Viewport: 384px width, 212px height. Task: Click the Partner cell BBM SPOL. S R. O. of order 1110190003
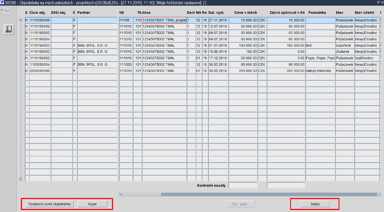[97, 45]
